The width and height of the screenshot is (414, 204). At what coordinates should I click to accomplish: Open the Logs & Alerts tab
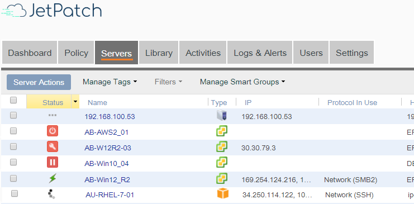coord(260,53)
